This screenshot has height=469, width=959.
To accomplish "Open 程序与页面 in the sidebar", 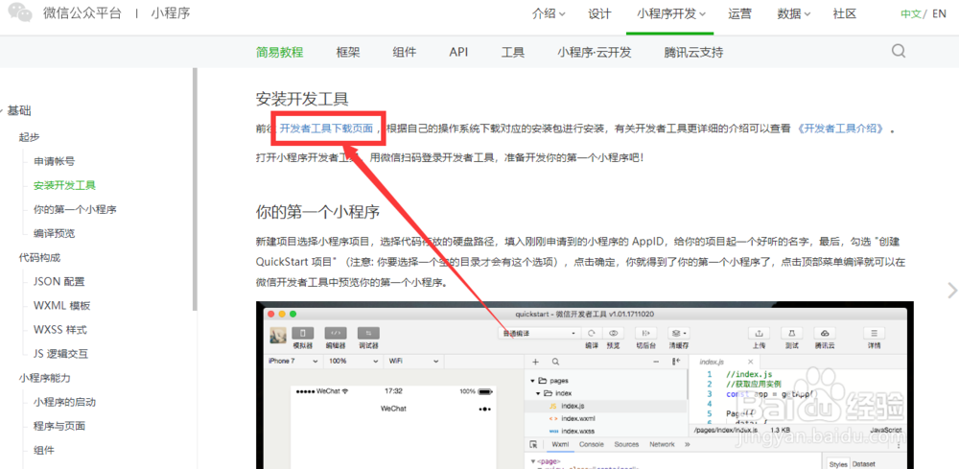I will click(58, 426).
